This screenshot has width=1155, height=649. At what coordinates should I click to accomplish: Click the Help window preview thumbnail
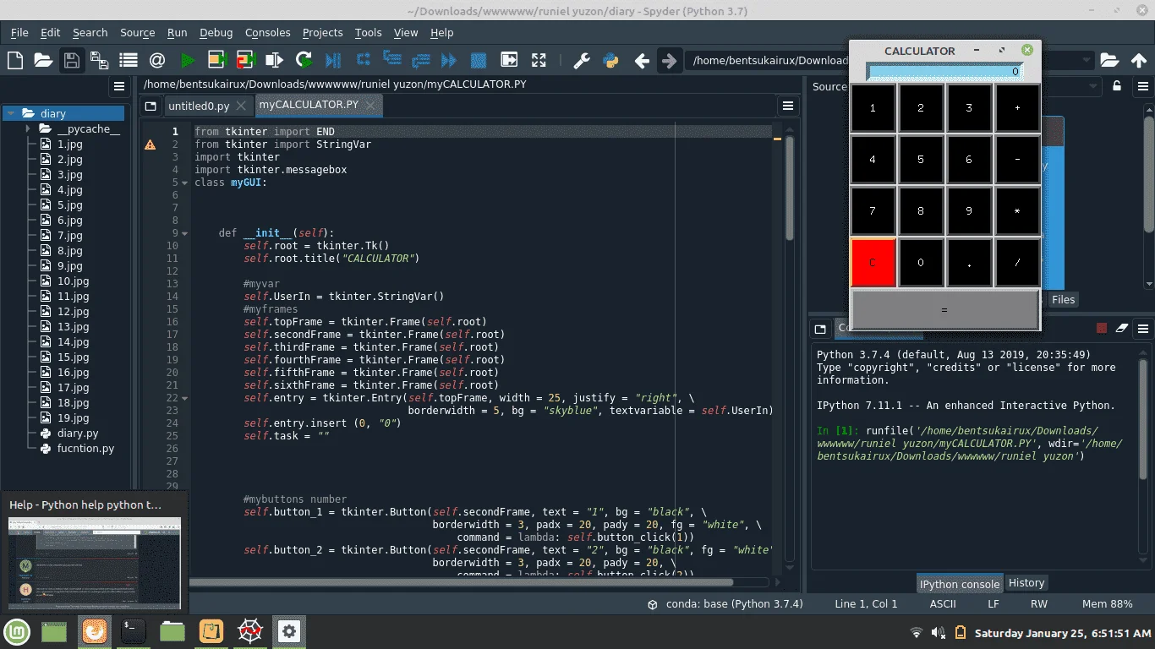click(x=95, y=563)
